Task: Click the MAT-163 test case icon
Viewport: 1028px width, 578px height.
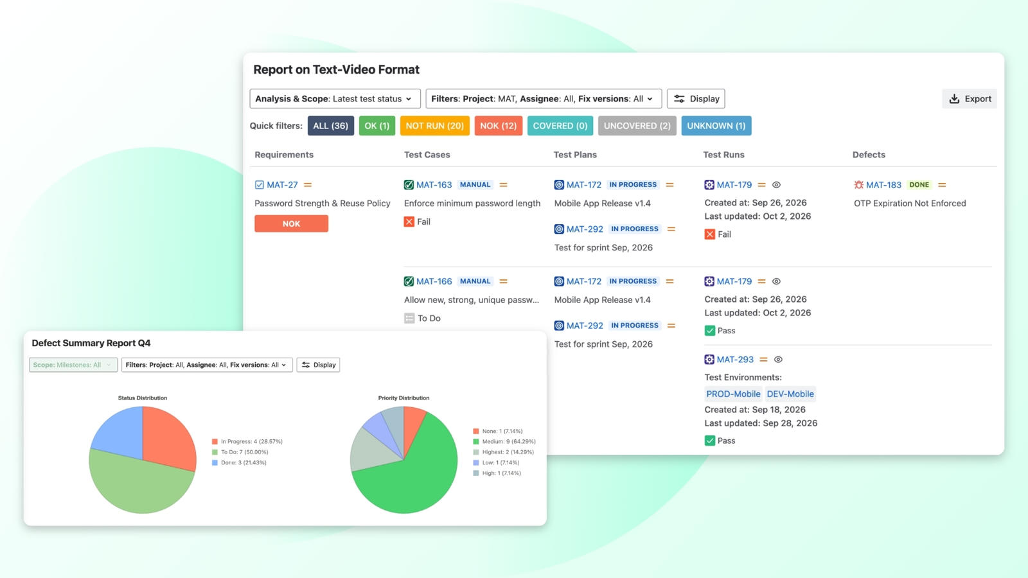Action: pos(409,185)
